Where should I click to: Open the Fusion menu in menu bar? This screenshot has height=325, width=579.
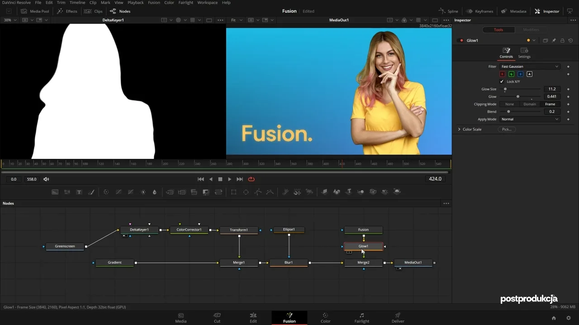point(154,3)
